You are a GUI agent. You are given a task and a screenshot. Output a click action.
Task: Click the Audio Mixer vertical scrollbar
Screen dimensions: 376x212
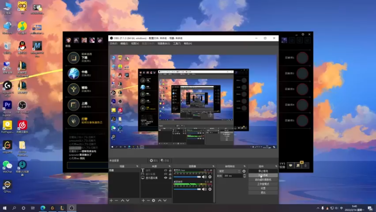(214, 185)
